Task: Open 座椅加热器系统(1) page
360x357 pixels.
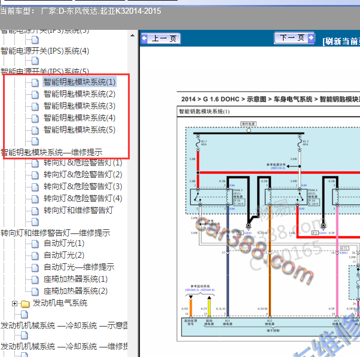Action: [75, 279]
